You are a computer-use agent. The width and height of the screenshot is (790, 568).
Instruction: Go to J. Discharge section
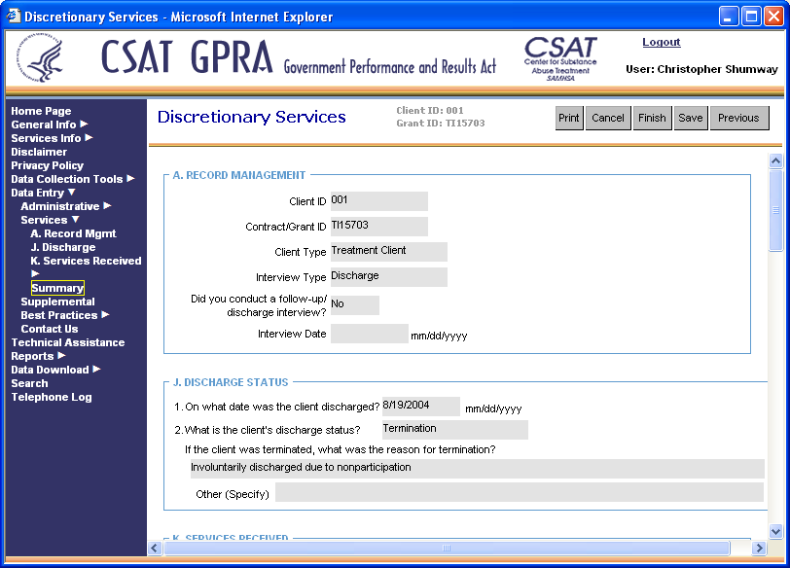[62, 247]
